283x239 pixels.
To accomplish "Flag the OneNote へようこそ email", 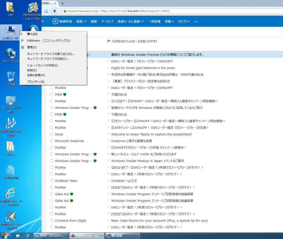I will coord(109,180).
